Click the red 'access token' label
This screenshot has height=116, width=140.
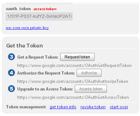[45, 9]
